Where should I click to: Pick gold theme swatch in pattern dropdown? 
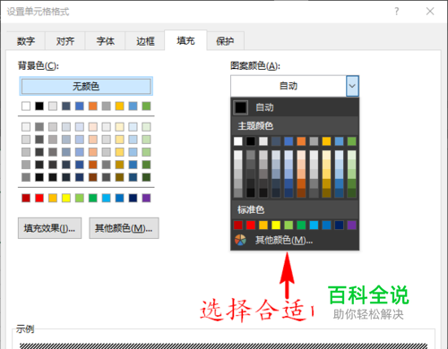[x=326, y=141]
